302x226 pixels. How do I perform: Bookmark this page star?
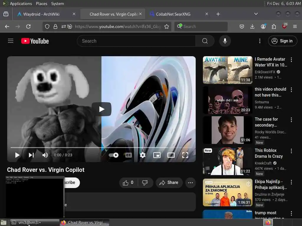[167, 26]
